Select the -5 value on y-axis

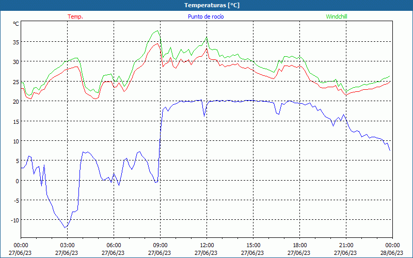point(17,201)
